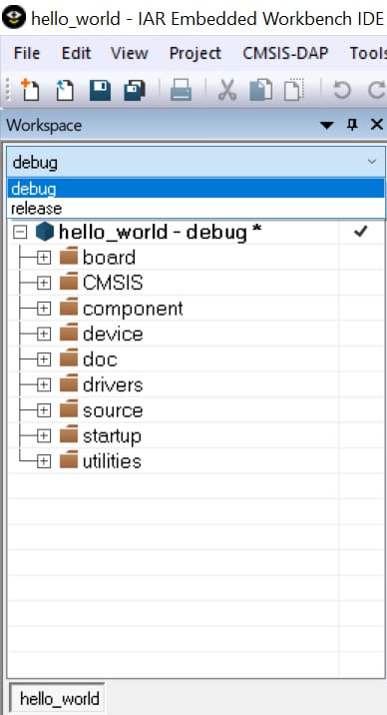Click the component folder icon
Image resolution: width=387 pixels, height=715 pixels.
pyautogui.click(x=69, y=309)
